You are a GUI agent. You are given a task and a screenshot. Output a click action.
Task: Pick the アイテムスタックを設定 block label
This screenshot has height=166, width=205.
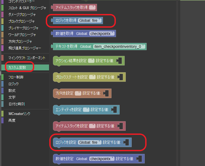72,126
